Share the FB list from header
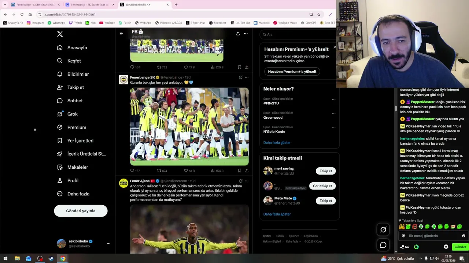Viewport: 469px width, 263px height. point(238,34)
